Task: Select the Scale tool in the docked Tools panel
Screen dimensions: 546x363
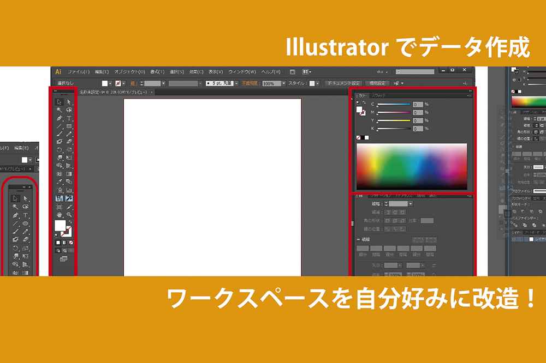Action: tap(69, 150)
